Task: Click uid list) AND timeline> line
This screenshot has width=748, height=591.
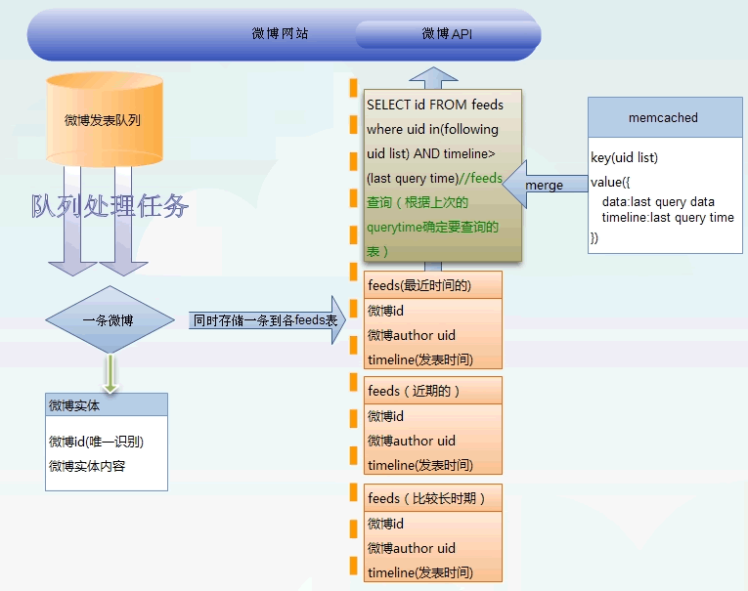Action: coord(431,153)
